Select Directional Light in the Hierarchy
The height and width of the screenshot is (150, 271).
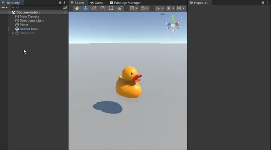pos(32,21)
